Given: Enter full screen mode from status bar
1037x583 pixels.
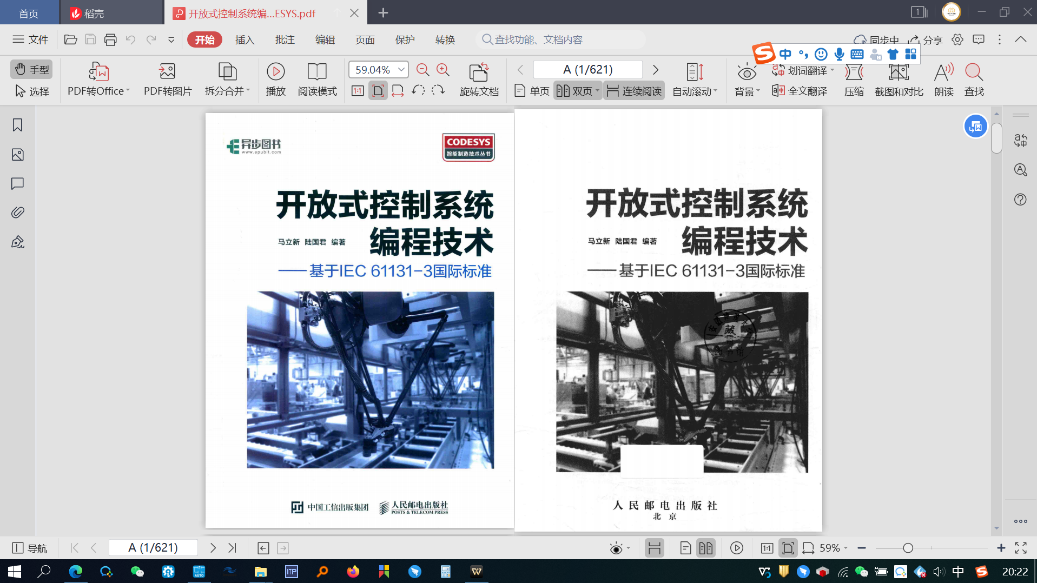Looking at the screenshot, I should (x=1021, y=548).
